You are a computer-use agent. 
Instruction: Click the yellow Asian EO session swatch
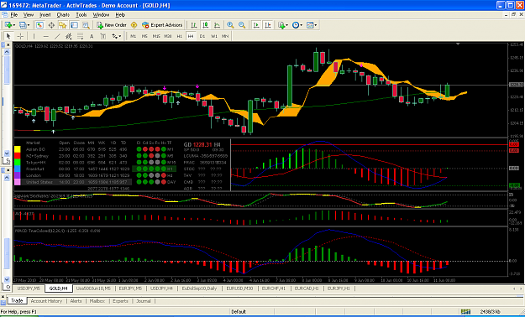(18, 149)
